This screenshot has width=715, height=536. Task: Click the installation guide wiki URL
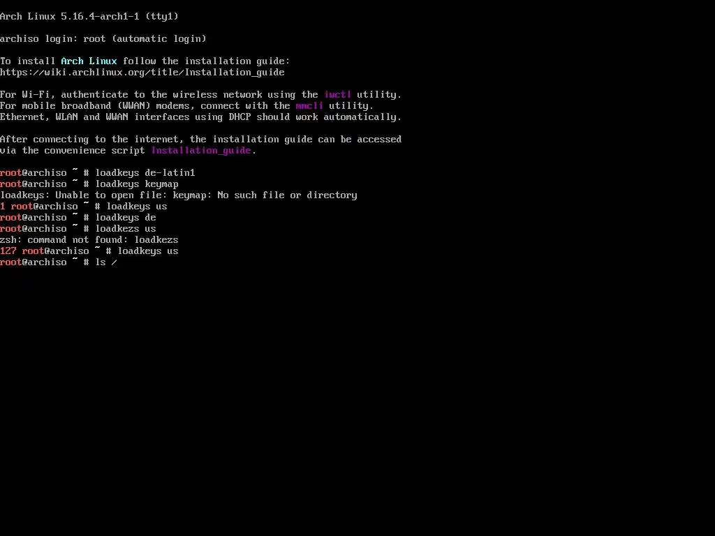point(142,73)
